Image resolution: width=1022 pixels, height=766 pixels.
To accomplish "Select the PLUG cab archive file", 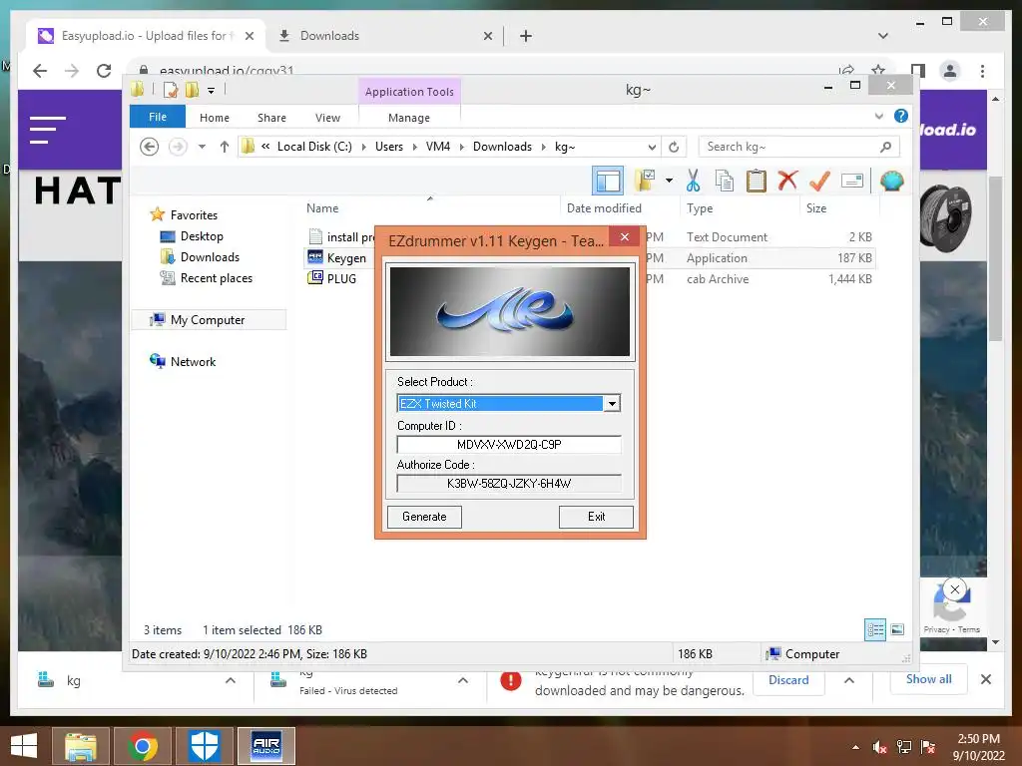I will tap(341, 279).
